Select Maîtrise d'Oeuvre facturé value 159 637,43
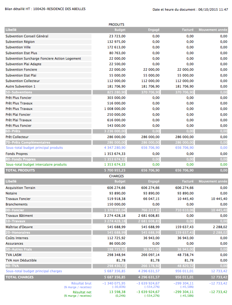 click(185, 227)
